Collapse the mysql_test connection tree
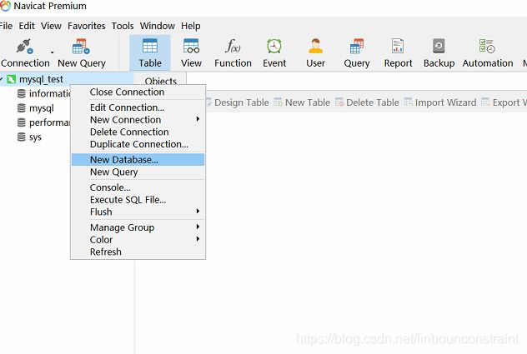This screenshot has height=354, width=527. (2, 79)
